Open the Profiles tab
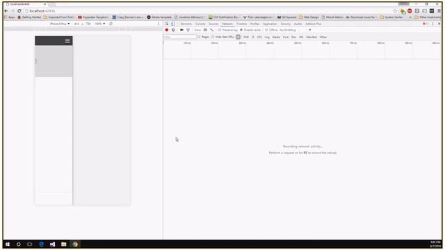 [255, 24]
